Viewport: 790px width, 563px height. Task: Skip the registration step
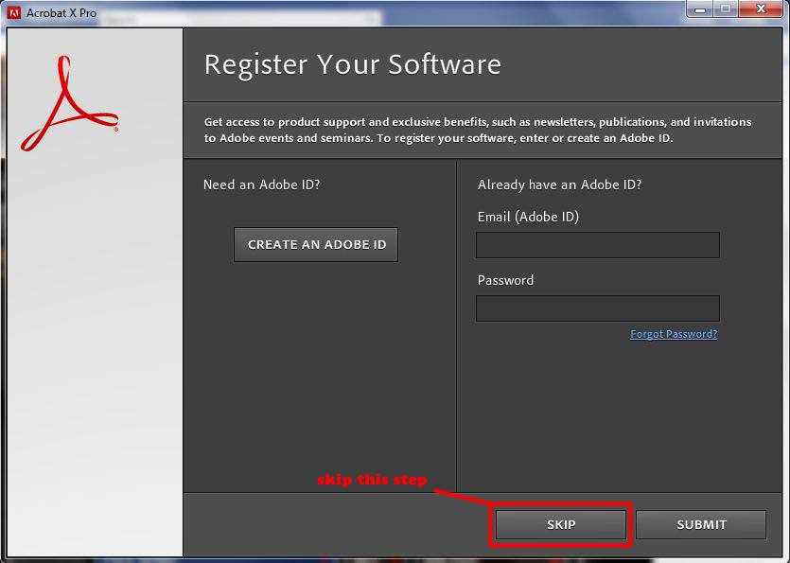tap(561, 525)
